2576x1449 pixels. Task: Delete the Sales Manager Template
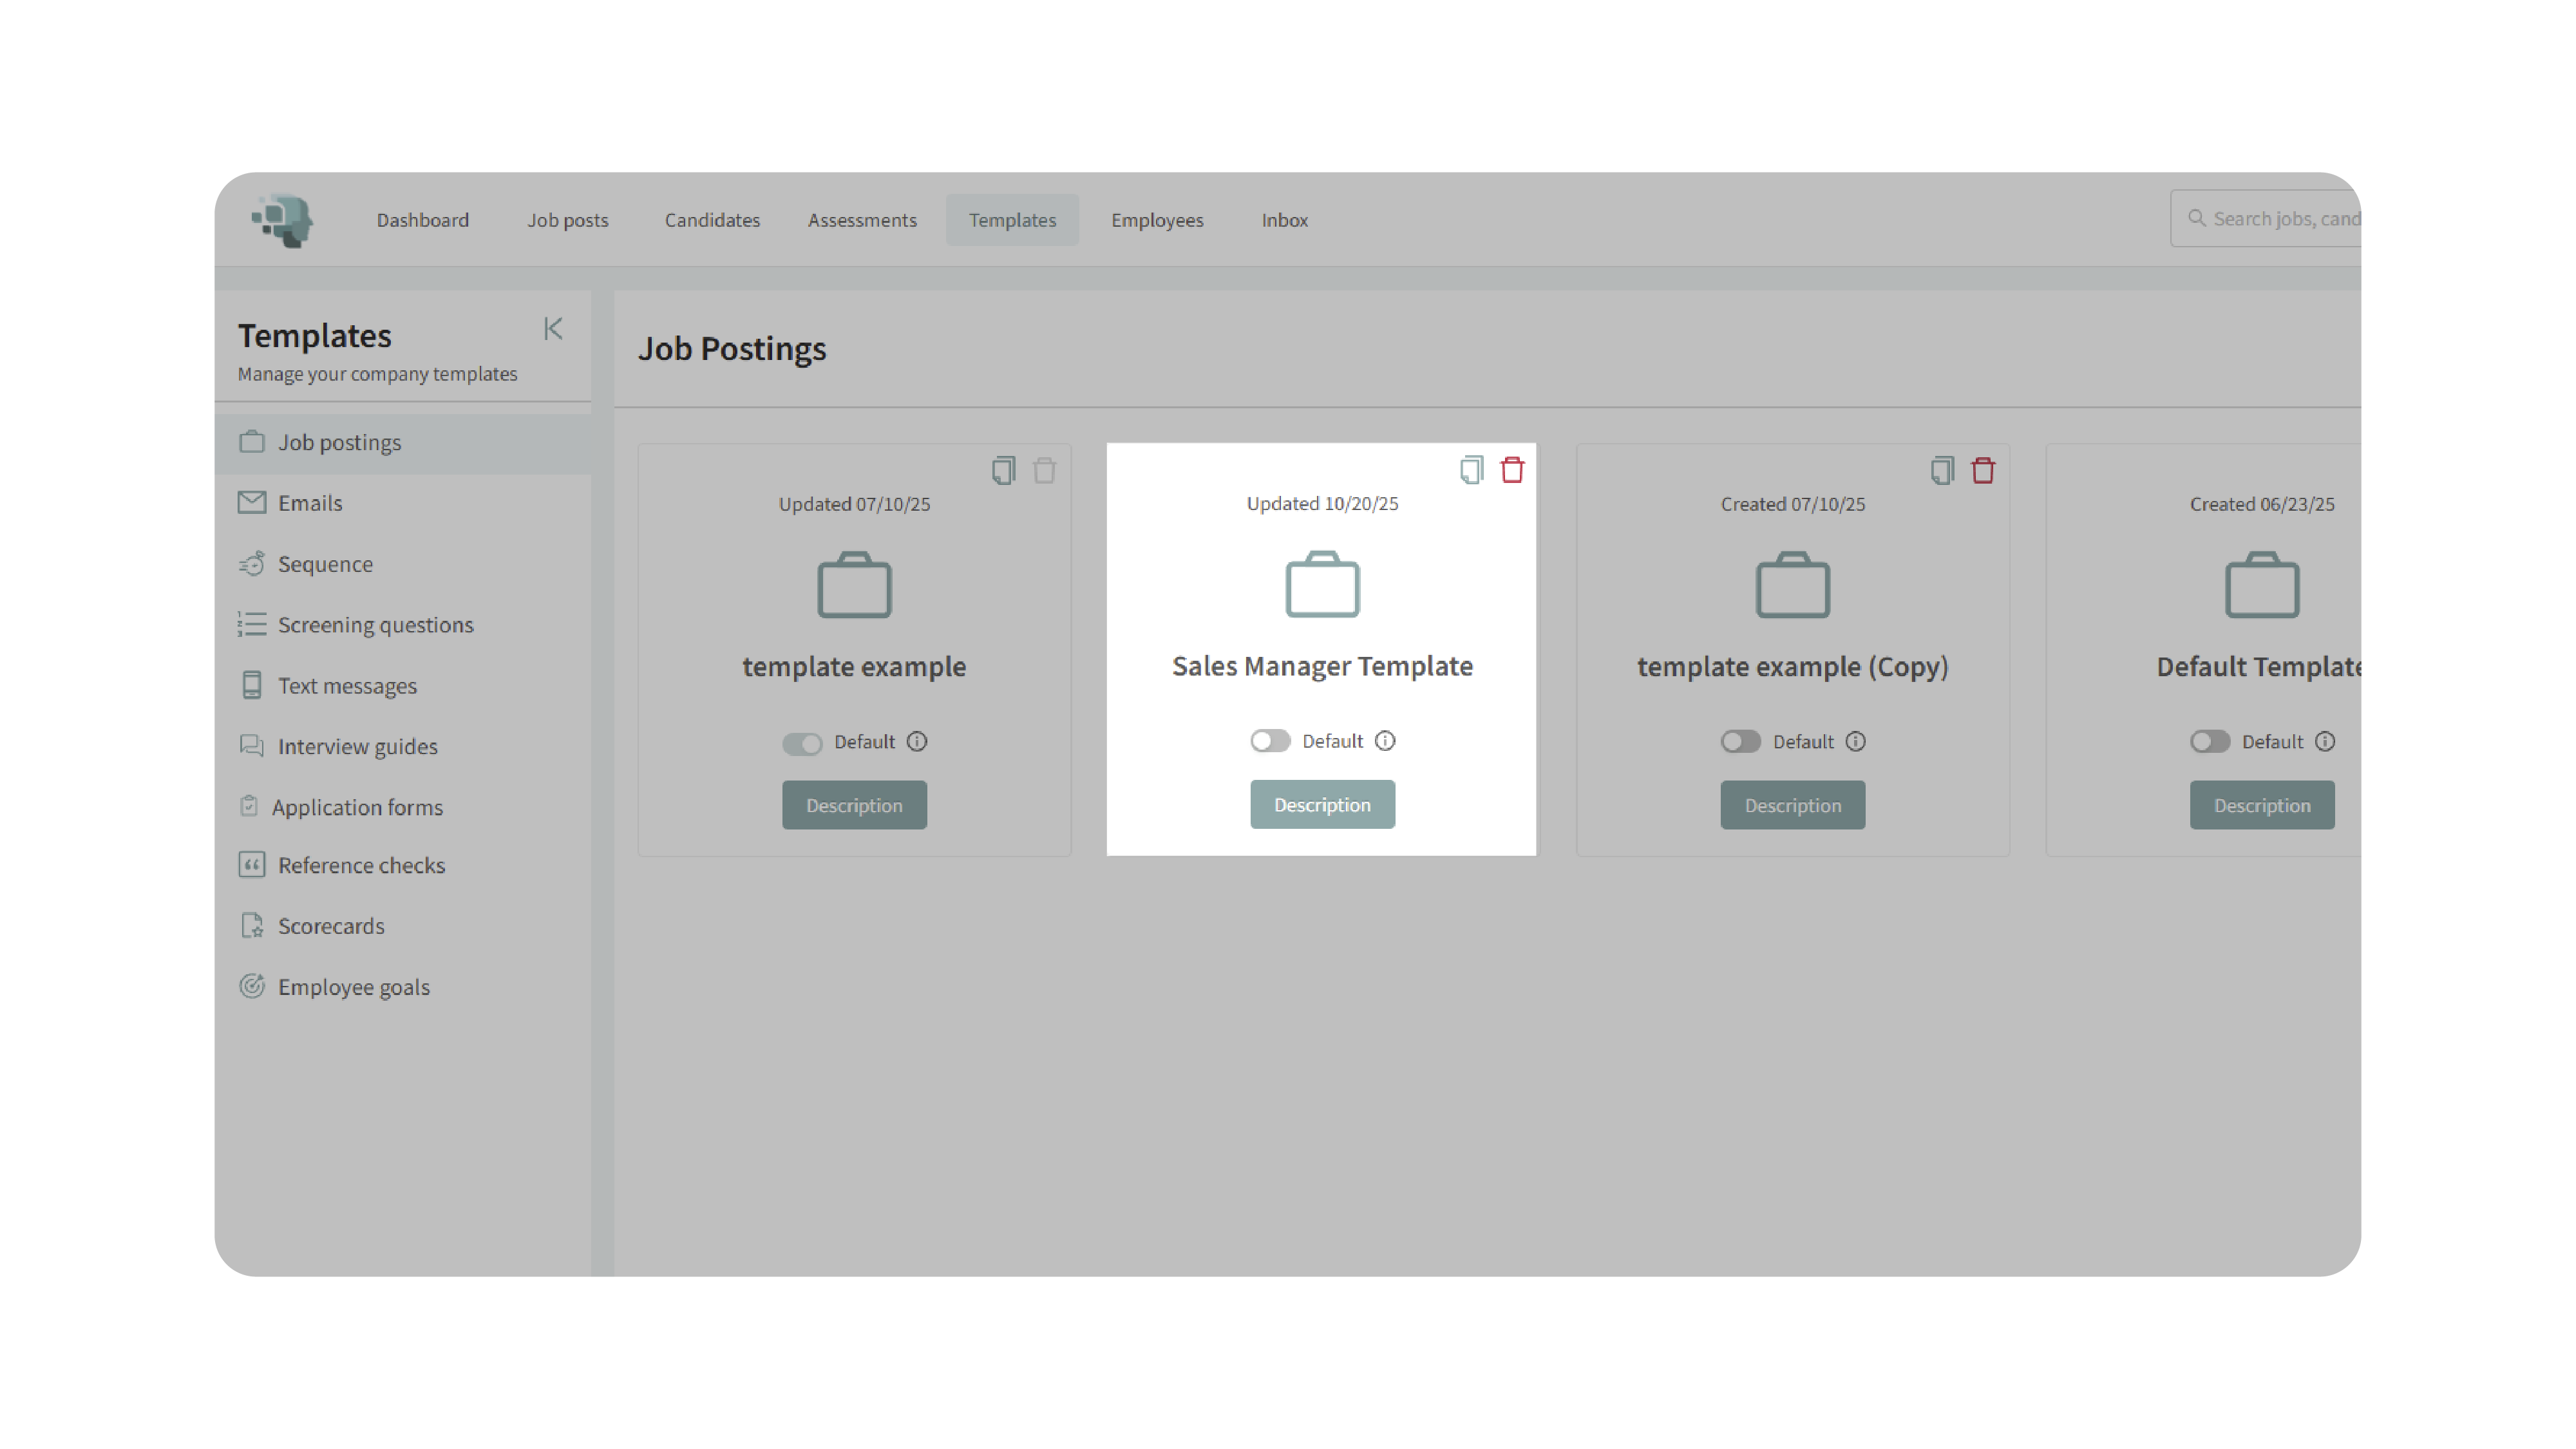[x=1512, y=470]
